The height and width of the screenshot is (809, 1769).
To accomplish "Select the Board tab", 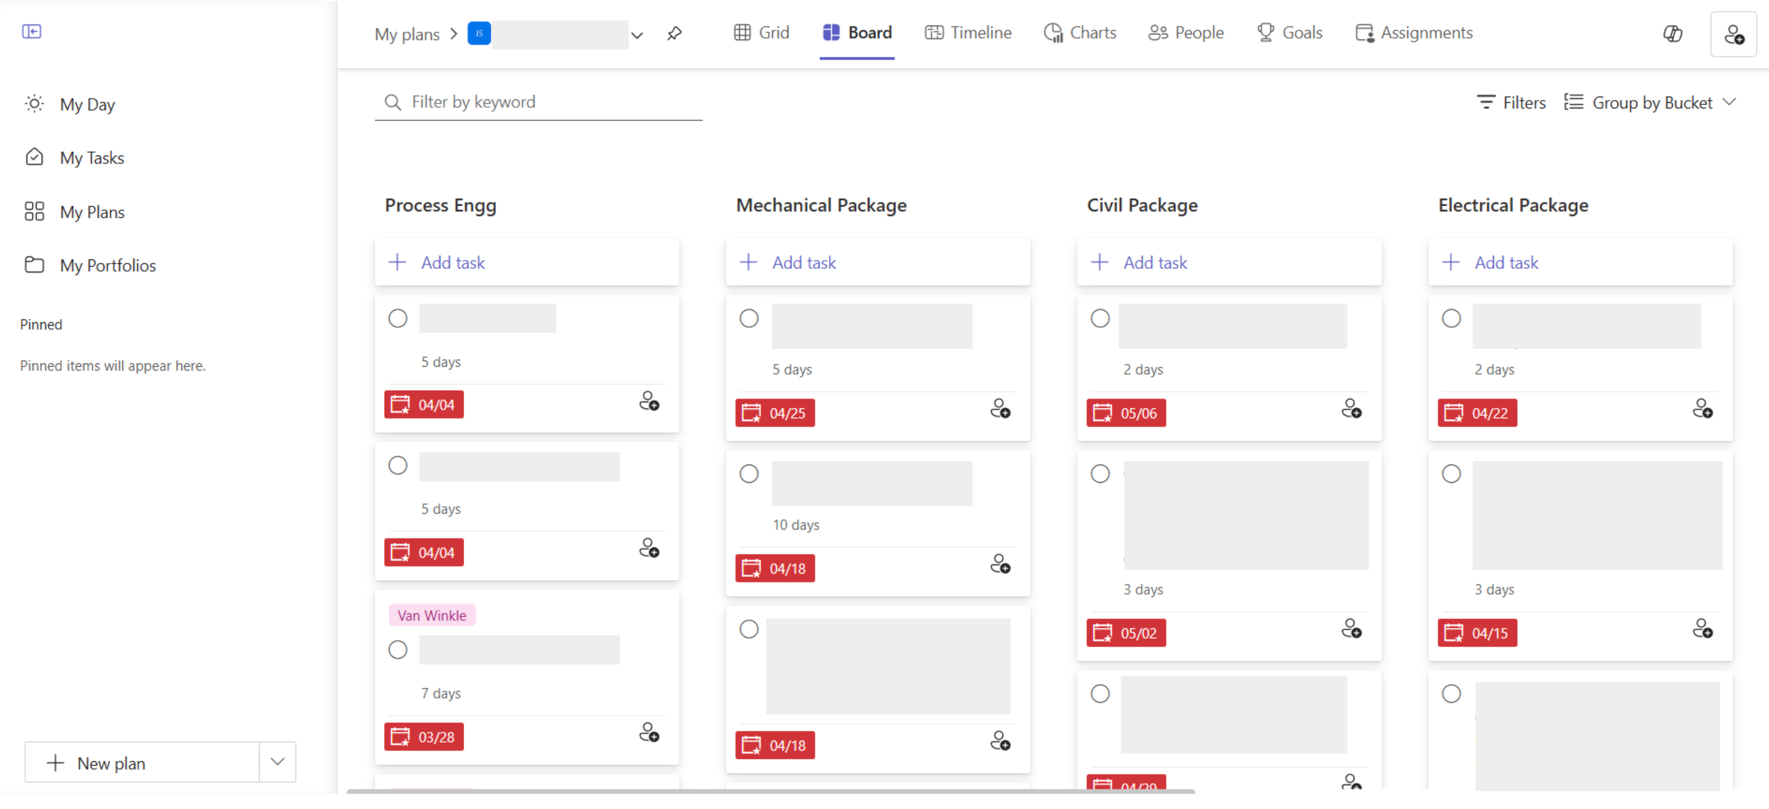I will (857, 33).
